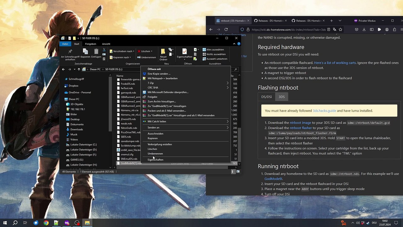Choose Umbenennen in the context menu
The height and width of the screenshot is (227, 403).
click(x=155, y=154)
